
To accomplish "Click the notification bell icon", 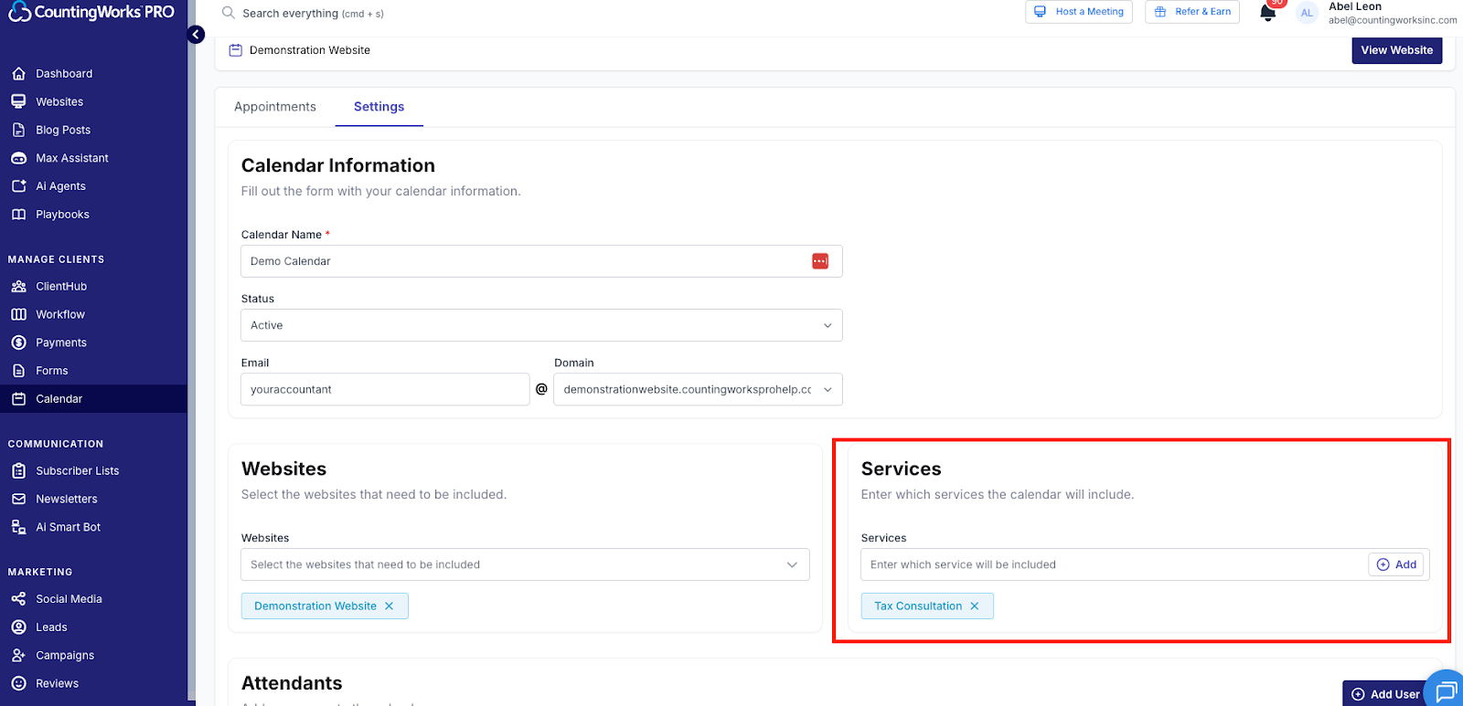I will pos(1267,13).
